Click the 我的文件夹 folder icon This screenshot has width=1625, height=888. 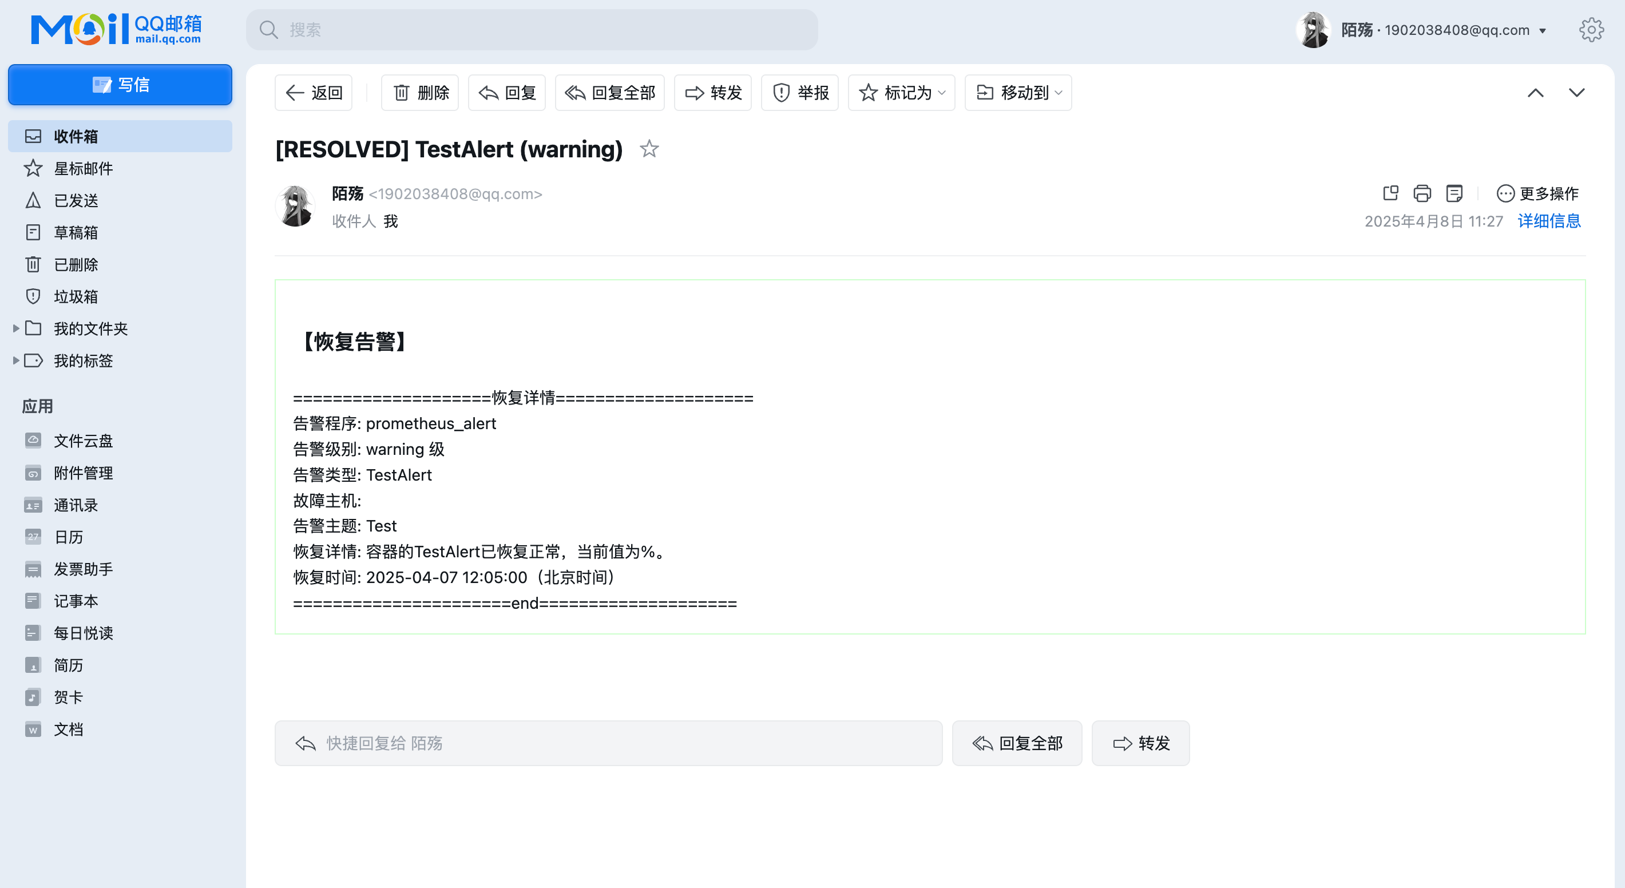(33, 328)
